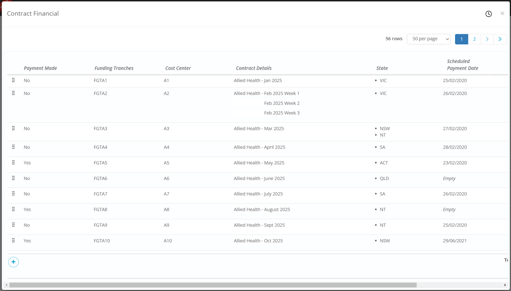Click the Contract Details column header
This screenshot has height=291, width=511.
coord(254,68)
